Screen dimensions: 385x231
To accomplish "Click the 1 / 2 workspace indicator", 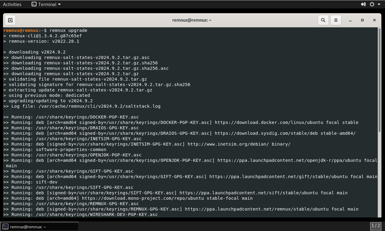I will pos(376,226).
